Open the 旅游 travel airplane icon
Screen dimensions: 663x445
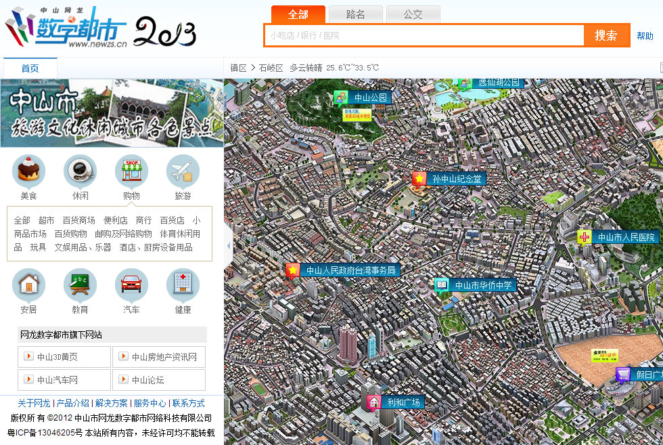(x=183, y=171)
